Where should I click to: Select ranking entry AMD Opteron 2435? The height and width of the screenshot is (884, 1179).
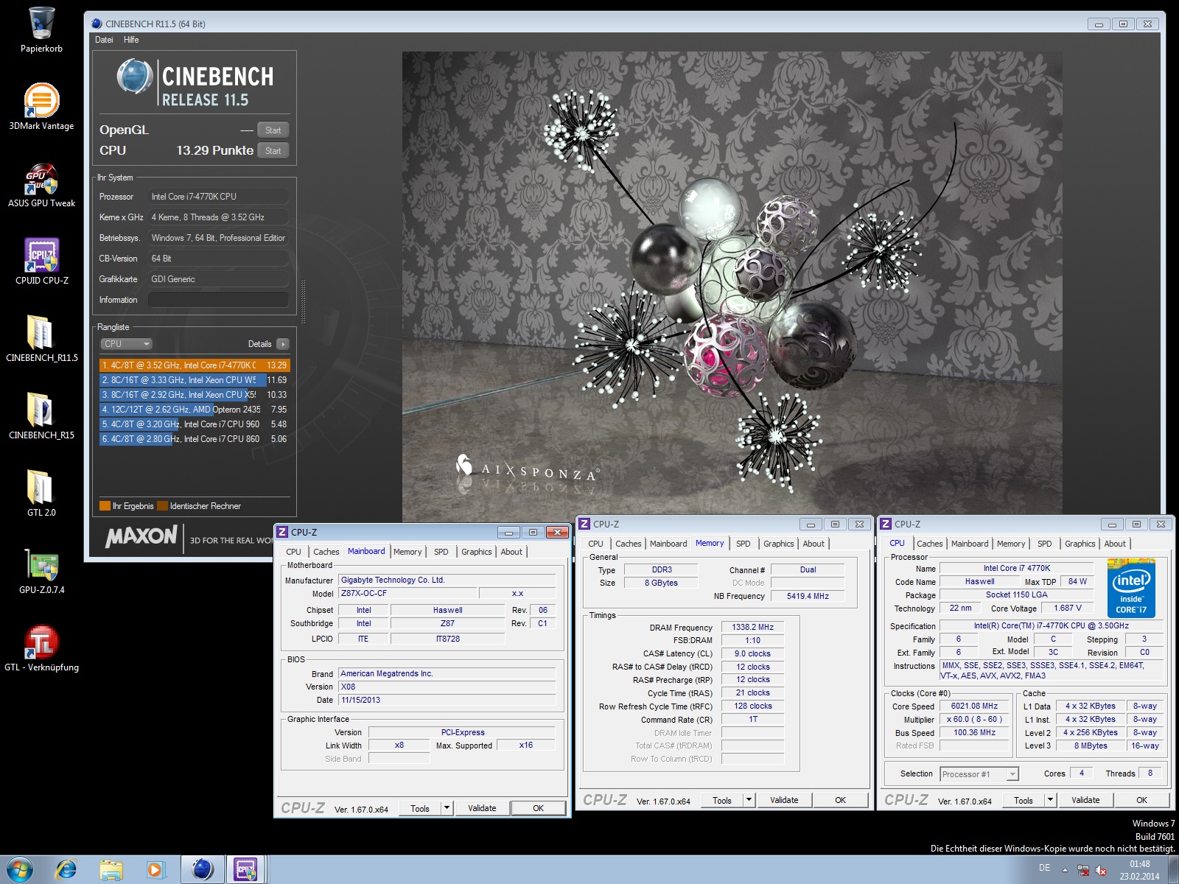coord(195,410)
